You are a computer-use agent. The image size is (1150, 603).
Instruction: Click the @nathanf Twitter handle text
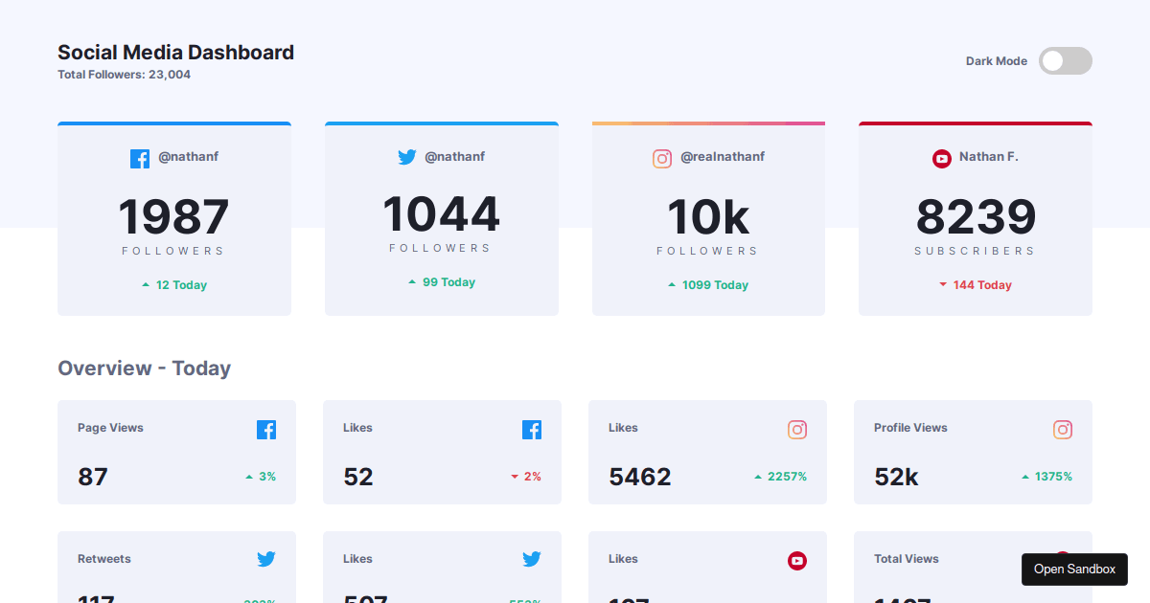(x=456, y=156)
